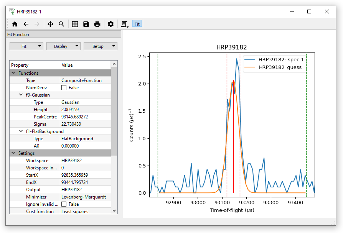The image size is (343, 233).
Task: Click the PeakCentre value field
Action: [x=85, y=117]
